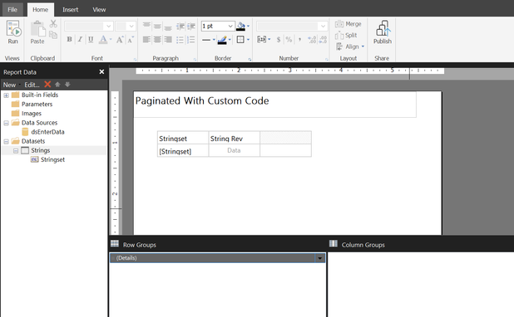The image size is (514, 317).
Task: Align text to top vertically
Action: (x=146, y=26)
